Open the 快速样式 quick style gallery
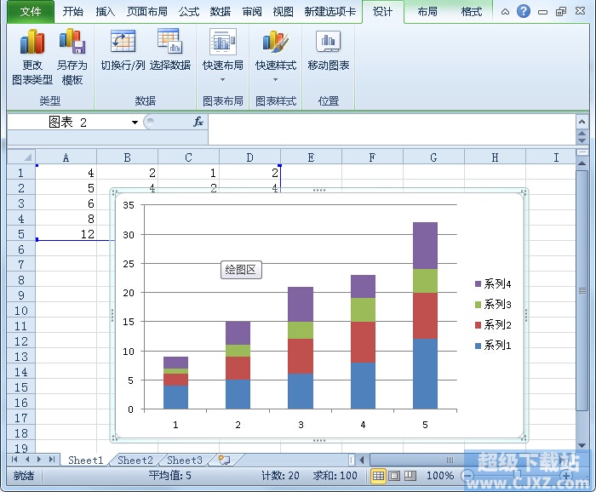 point(276,55)
